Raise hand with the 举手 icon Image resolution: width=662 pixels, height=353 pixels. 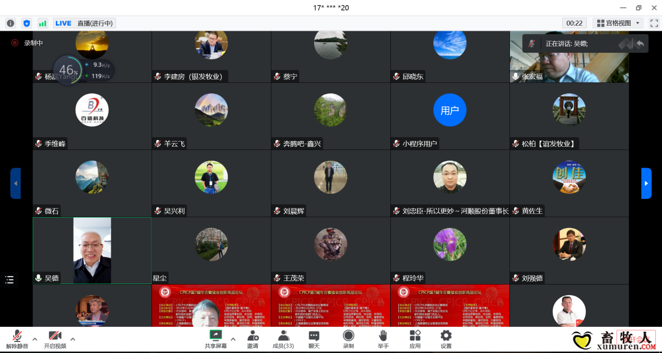tap(383, 339)
